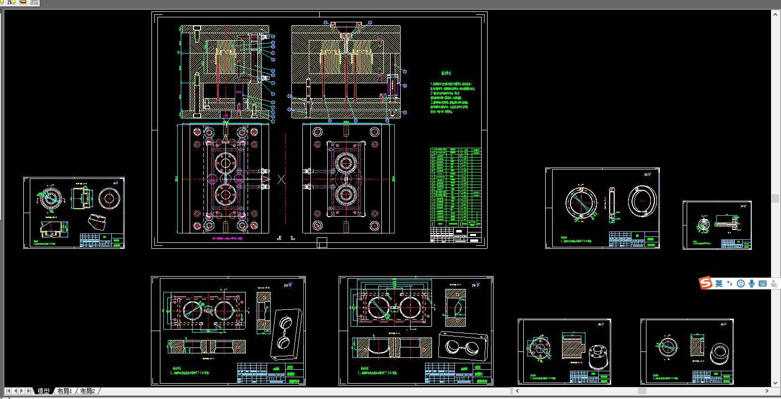Open the soft keyboard from IME bar
The image size is (781, 399).
[762, 284]
